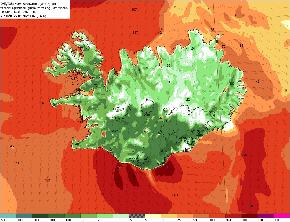
Task: Click the '-73' value in west Iceland
Action: [x=95, y=85]
